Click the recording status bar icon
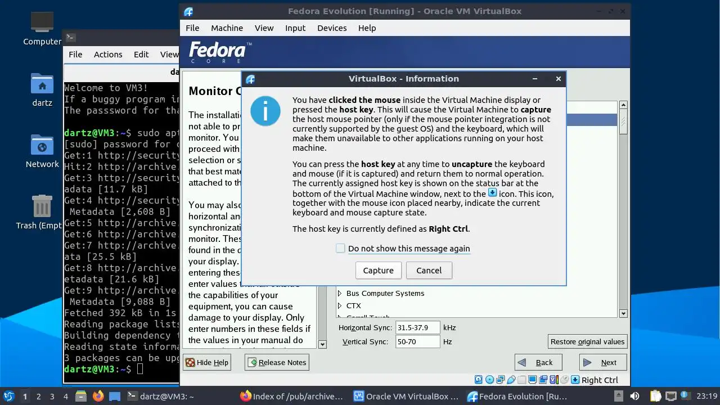 (x=543, y=380)
